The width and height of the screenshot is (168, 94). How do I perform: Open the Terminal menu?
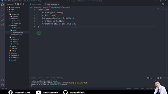34,1
